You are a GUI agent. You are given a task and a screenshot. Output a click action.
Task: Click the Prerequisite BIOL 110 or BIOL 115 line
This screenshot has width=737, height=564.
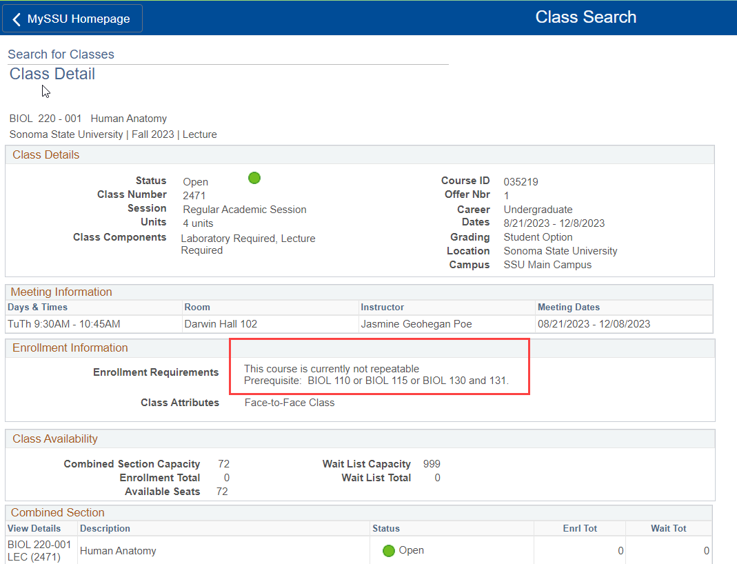tap(376, 381)
